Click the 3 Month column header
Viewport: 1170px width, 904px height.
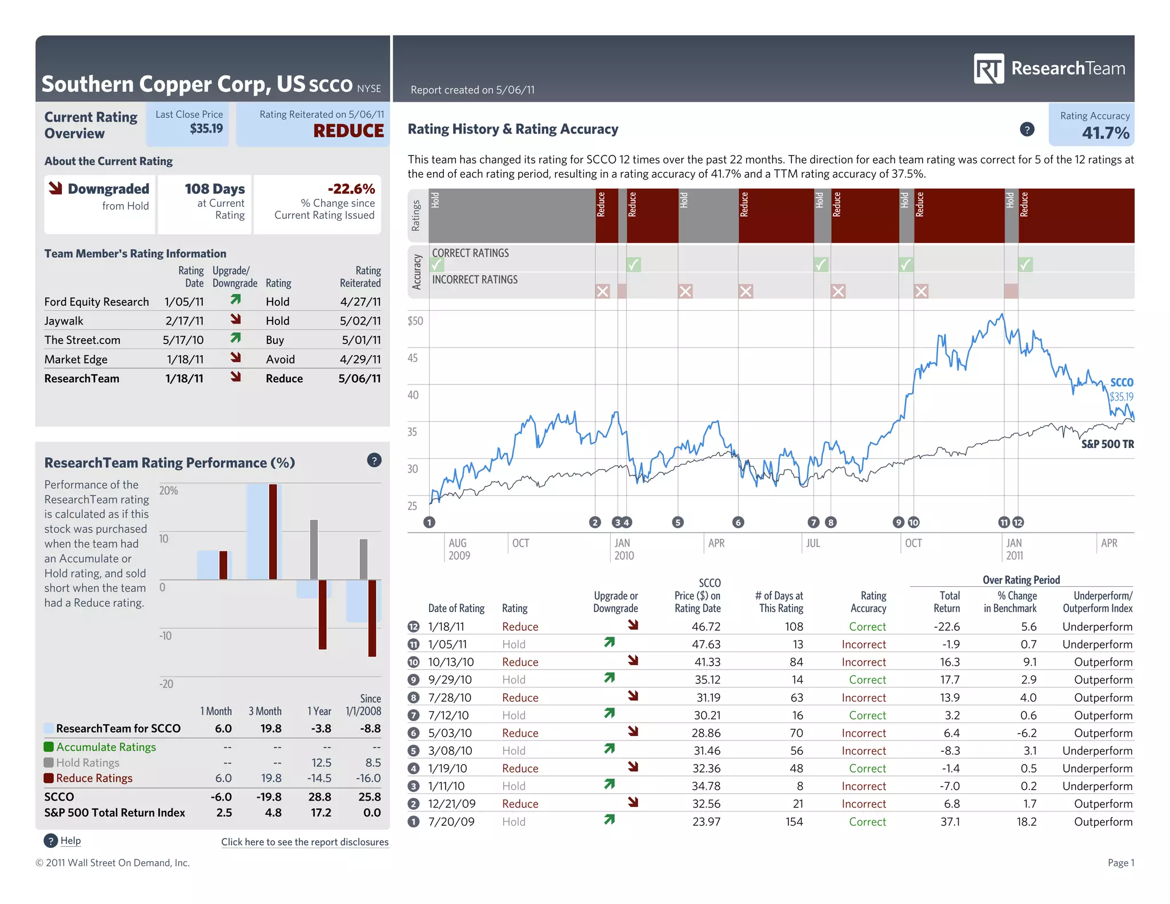[265, 711]
